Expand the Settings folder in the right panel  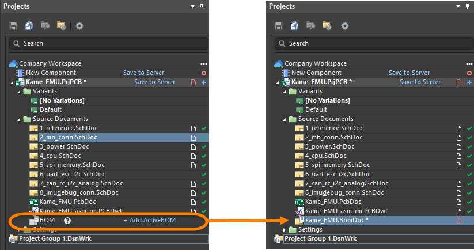coord(285,230)
